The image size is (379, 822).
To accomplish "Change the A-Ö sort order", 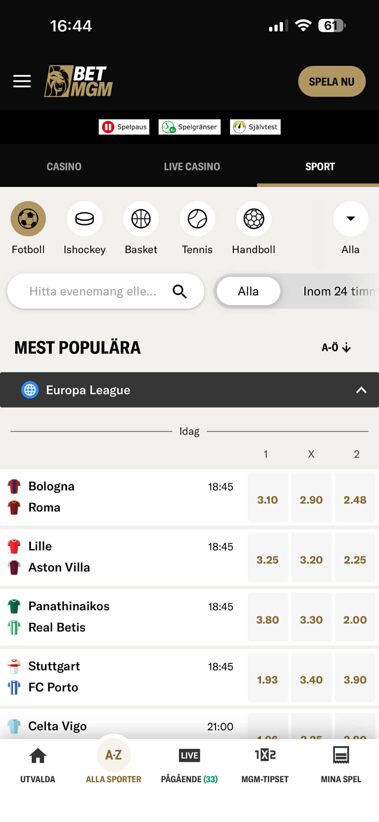I will click(x=336, y=348).
